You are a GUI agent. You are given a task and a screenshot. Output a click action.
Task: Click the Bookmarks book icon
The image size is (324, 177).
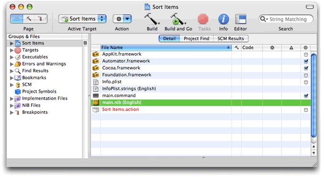[18, 78]
